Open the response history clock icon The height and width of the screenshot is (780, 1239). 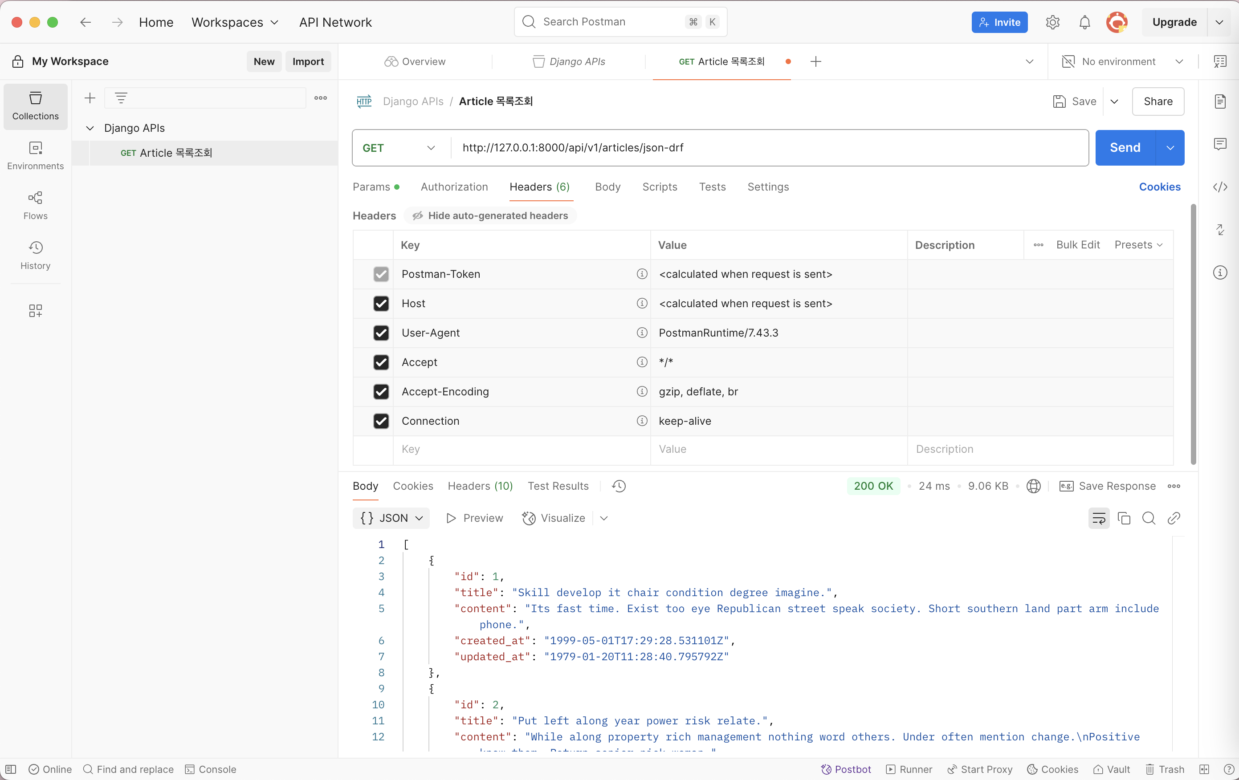pos(619,486)
